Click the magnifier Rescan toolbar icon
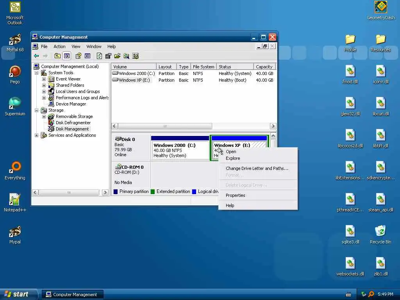This screenshot has height=300, width=400. [x=126, y=56]
